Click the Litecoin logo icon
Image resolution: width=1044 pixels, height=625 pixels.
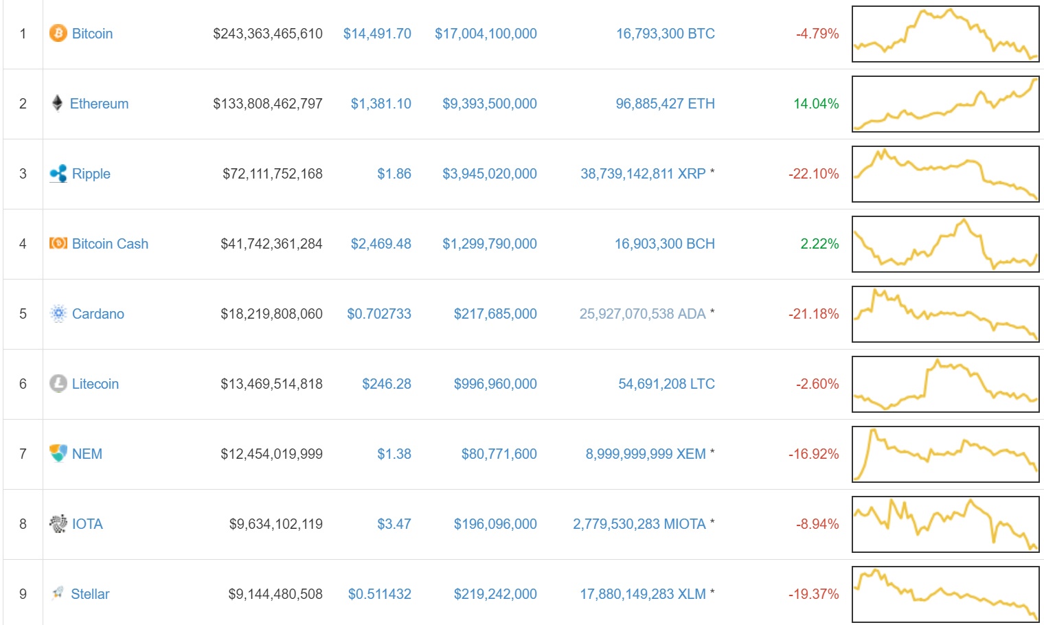point(58,384)
